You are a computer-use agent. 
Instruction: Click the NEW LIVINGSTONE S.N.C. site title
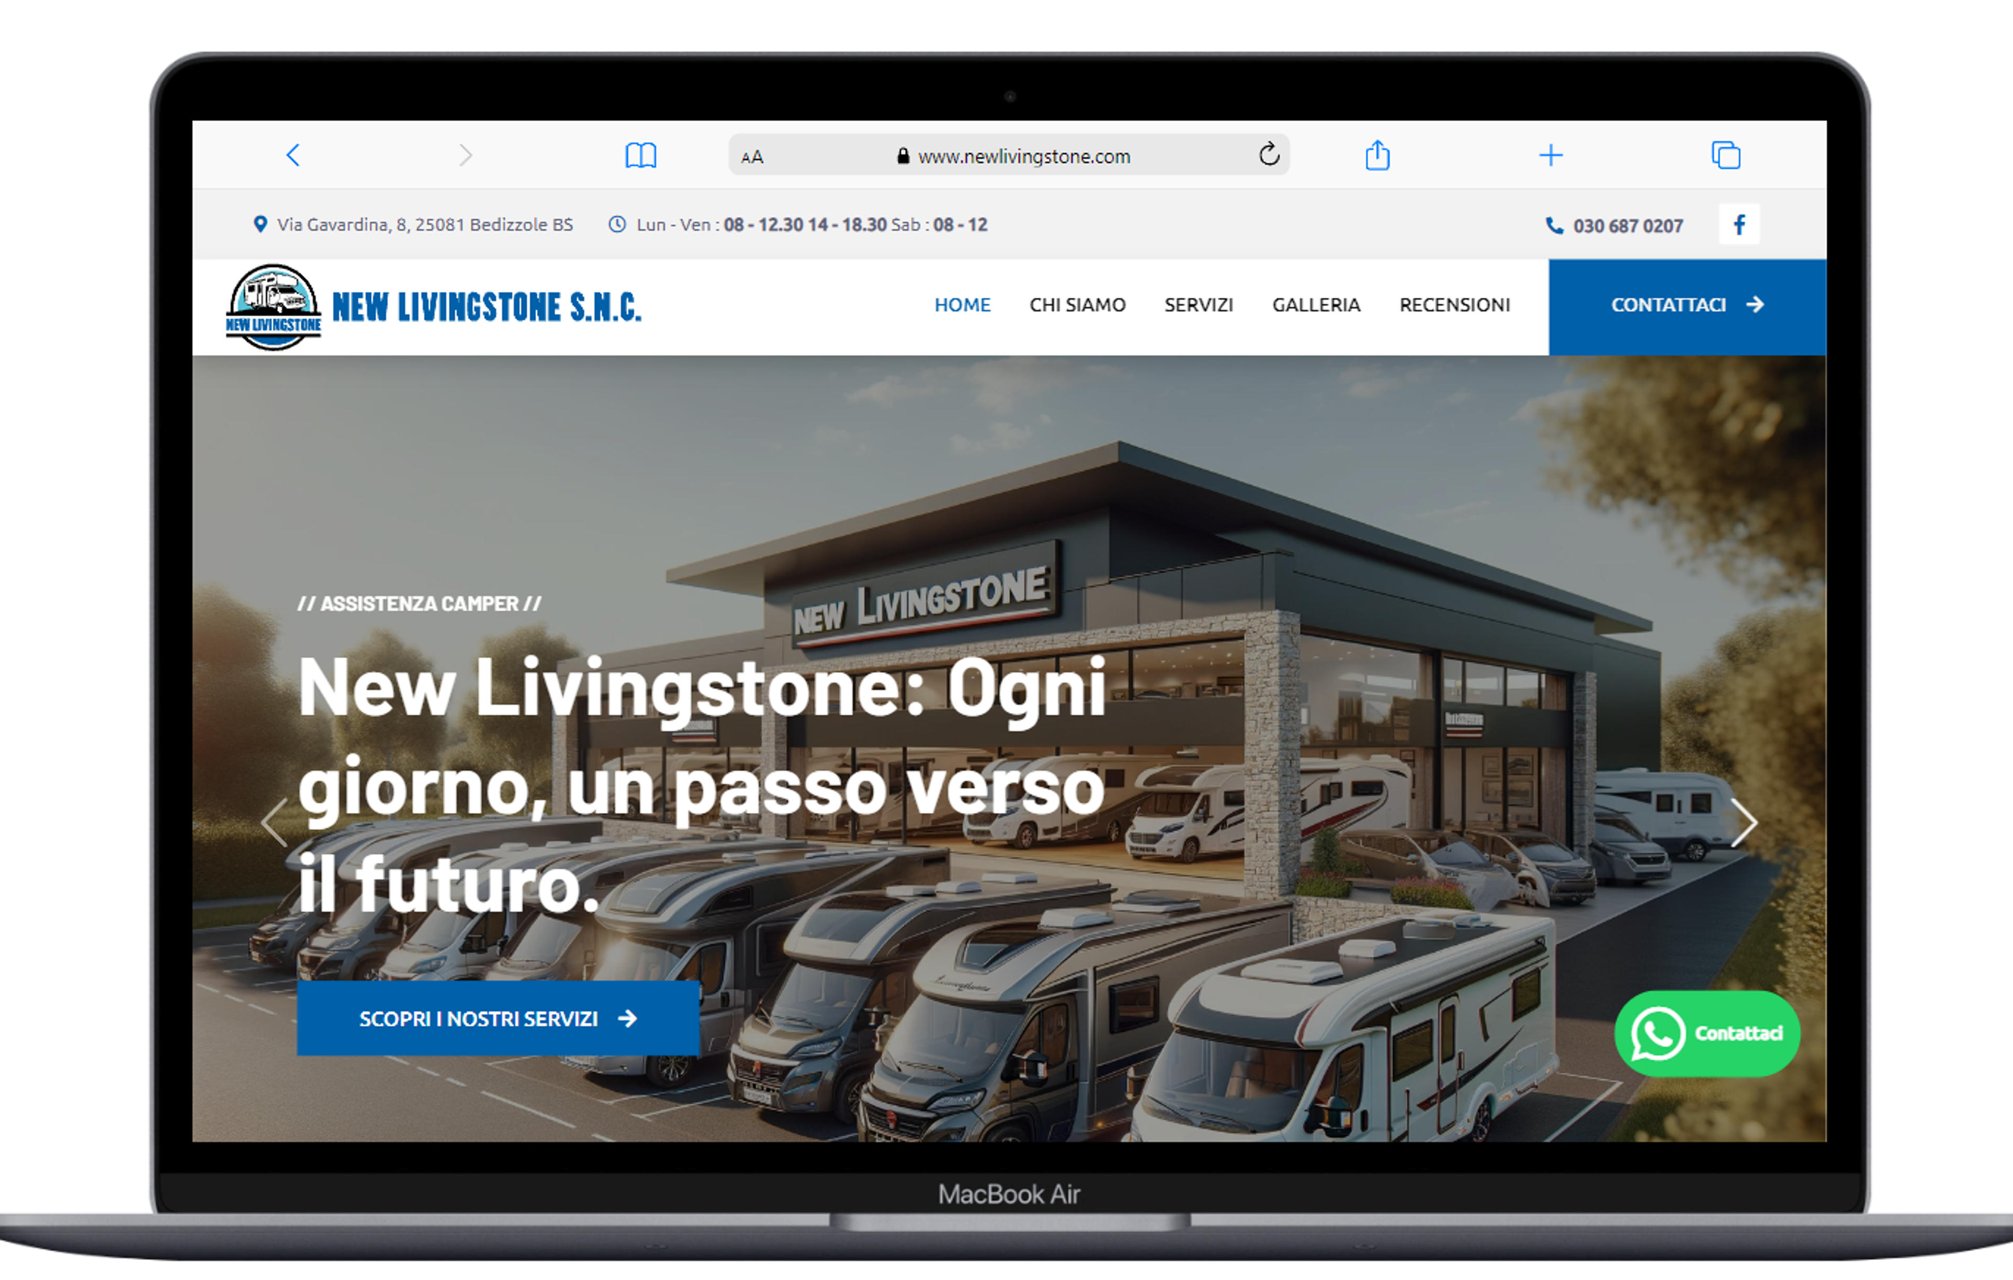coord(486,307)
